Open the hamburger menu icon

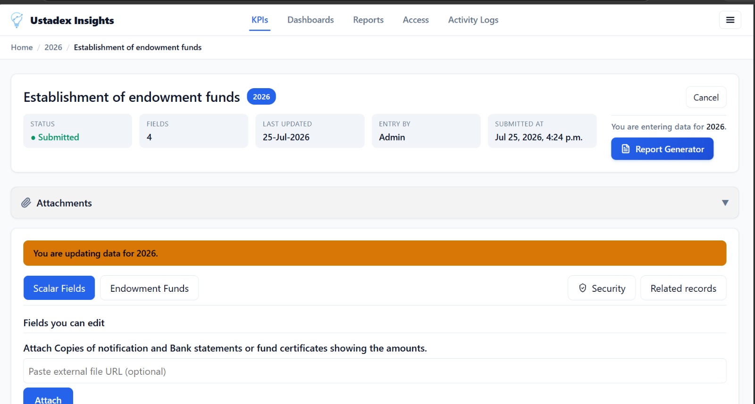(730, 20)
